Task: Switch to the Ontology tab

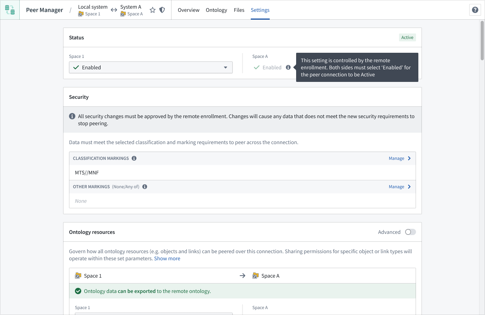Action: [x=216, y=10]
